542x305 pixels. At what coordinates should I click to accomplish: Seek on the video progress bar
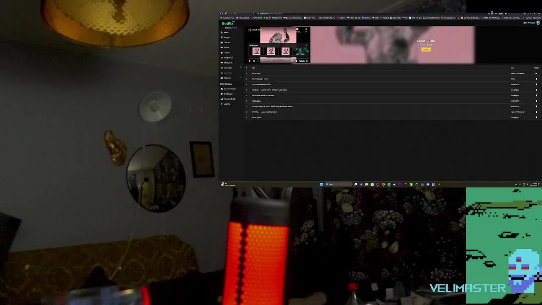pos(279,59)
